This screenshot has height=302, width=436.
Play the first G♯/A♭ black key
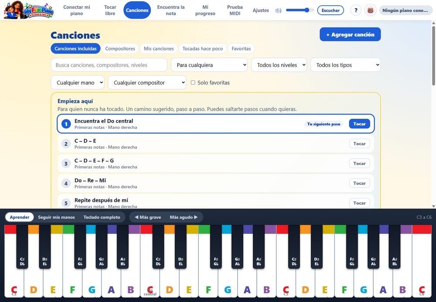pos(102,246)
